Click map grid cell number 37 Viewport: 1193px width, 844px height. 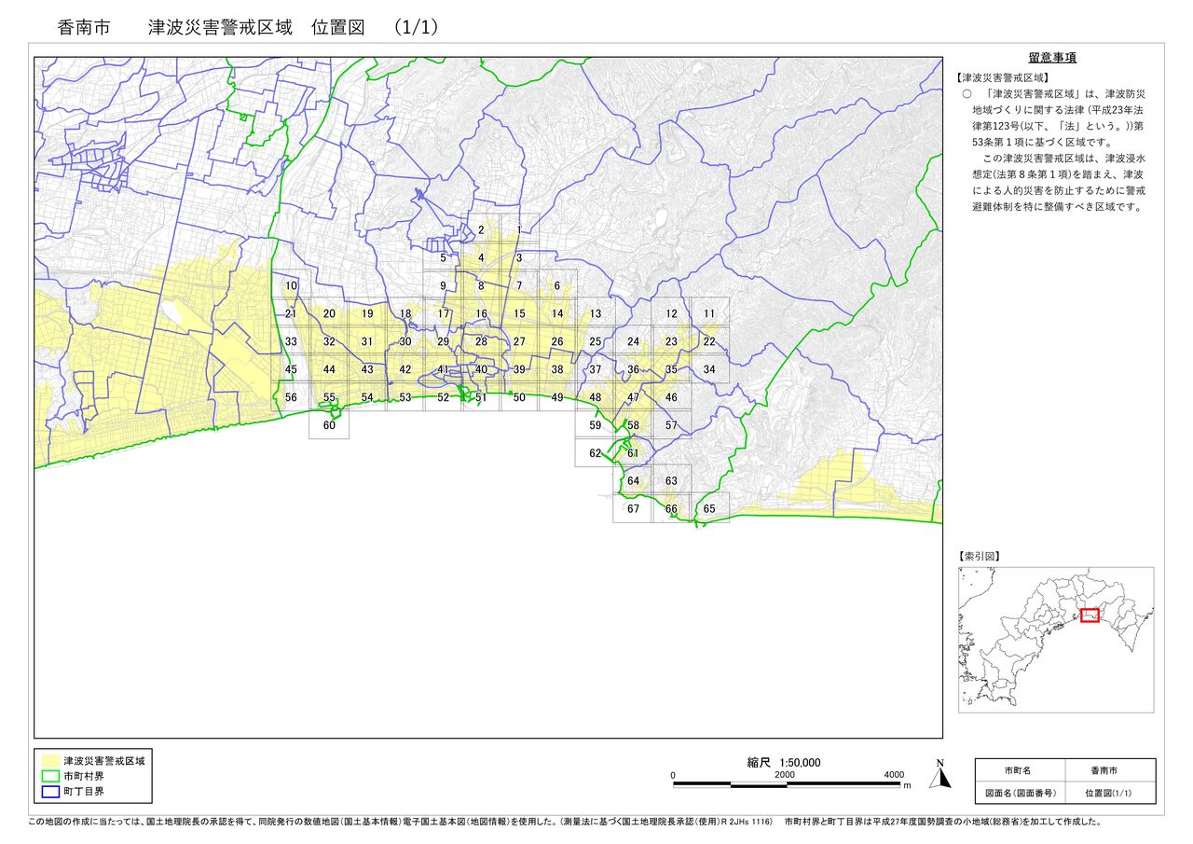[596, 369]
